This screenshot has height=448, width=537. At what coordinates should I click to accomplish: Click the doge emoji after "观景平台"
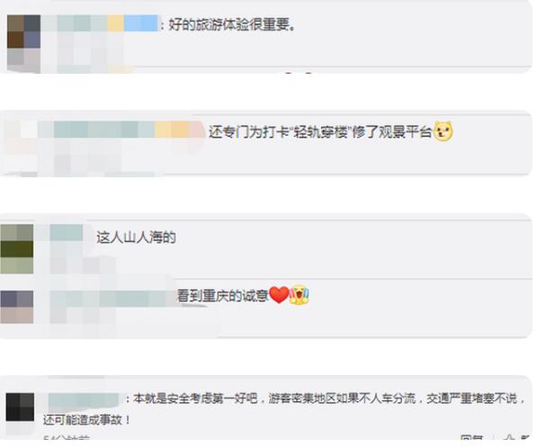(x=443, y=131)
